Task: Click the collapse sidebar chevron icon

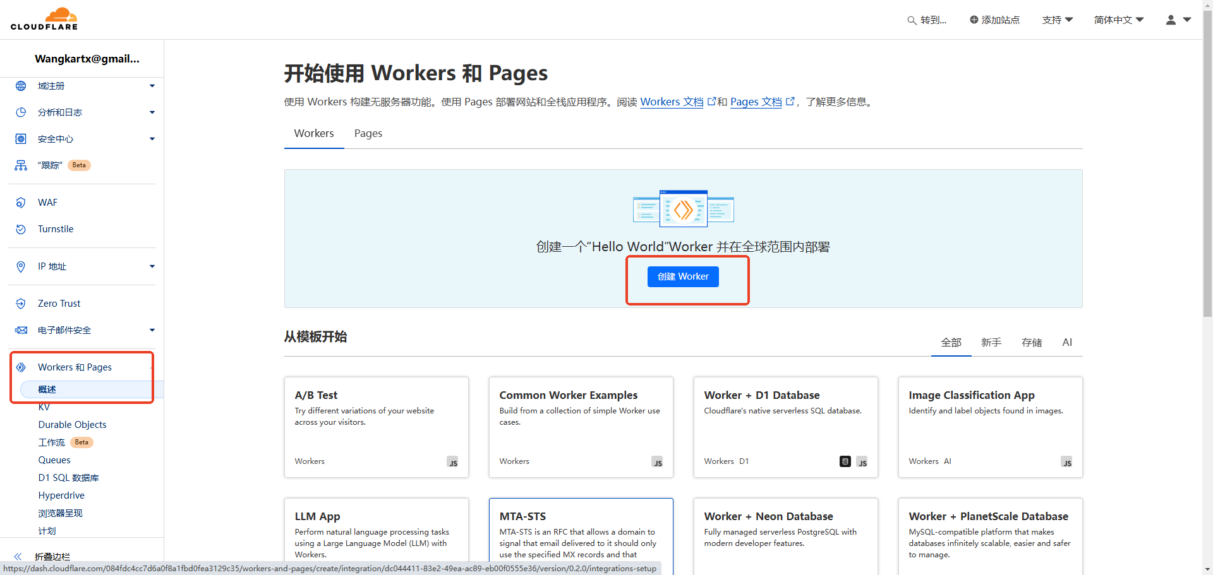Action: [18, 557]
